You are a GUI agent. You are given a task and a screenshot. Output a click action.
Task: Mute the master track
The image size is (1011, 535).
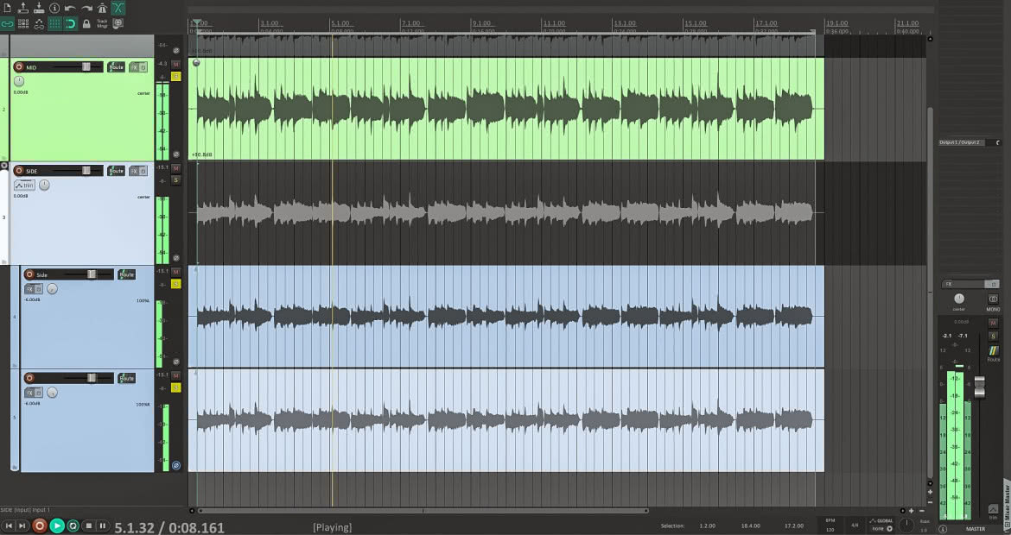(993, 323)
